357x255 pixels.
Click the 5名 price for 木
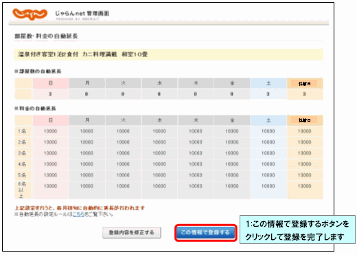[196, 175]
